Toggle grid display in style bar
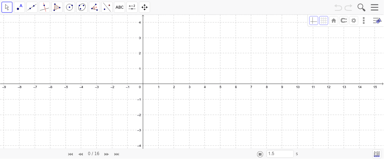 click(x=324, y=20)
